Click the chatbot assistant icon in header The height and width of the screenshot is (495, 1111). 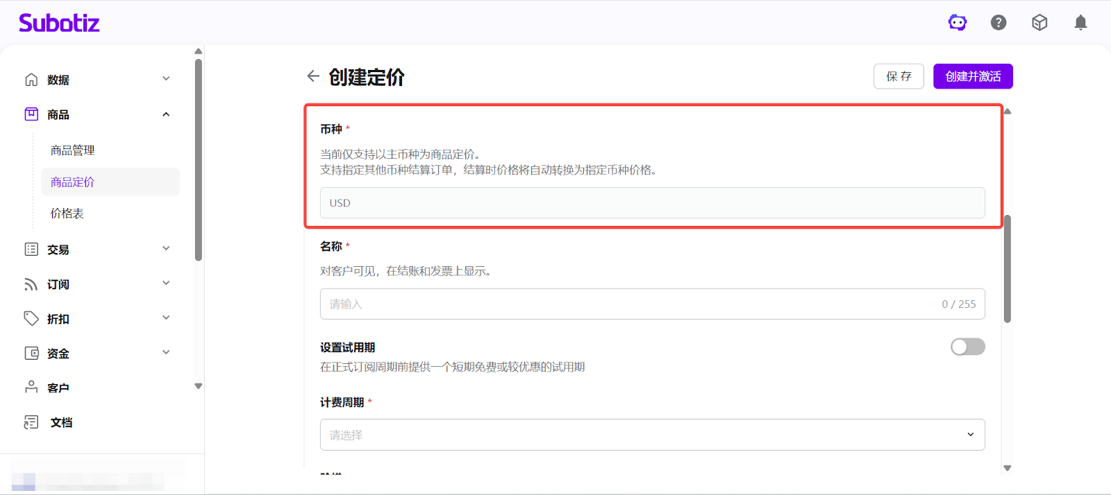pyautogui.click(x=958, y=23)
